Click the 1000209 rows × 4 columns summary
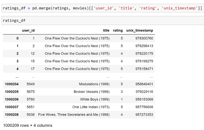 point(28,126)
